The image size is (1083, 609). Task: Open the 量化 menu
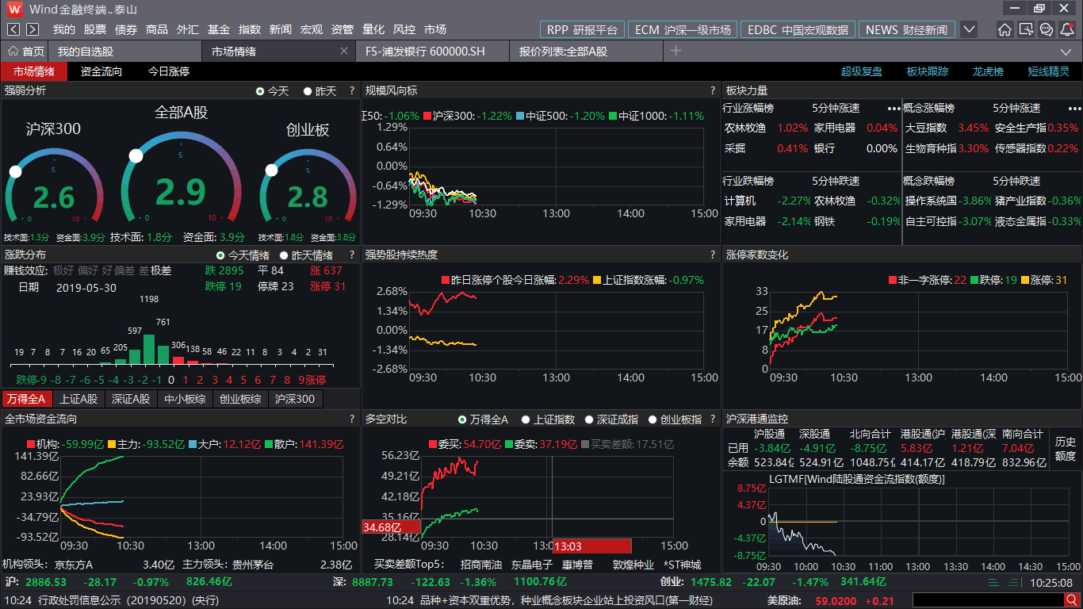(373, 29)
